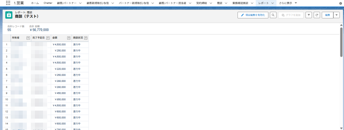Open the 金額 column dropdown menu
This screenshot has height=130, width=344.
69,38
